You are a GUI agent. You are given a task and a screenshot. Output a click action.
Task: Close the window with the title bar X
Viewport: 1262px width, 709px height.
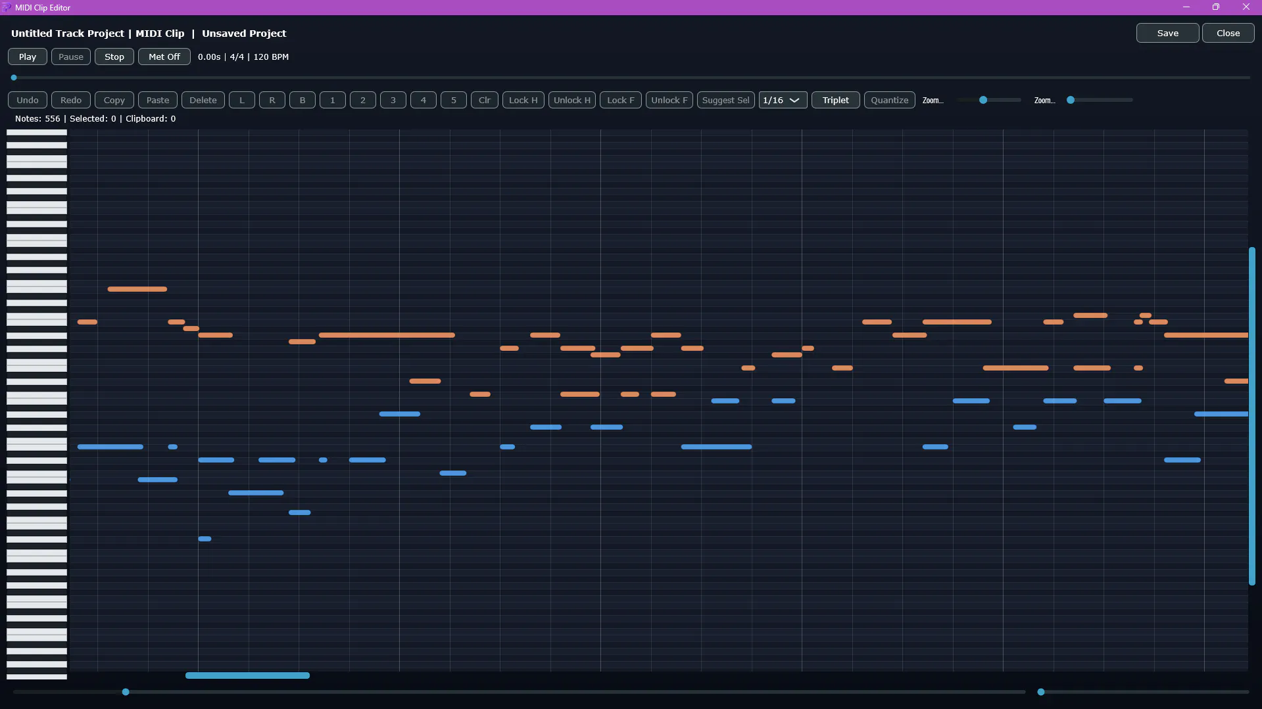click(x=1246, y=7)
